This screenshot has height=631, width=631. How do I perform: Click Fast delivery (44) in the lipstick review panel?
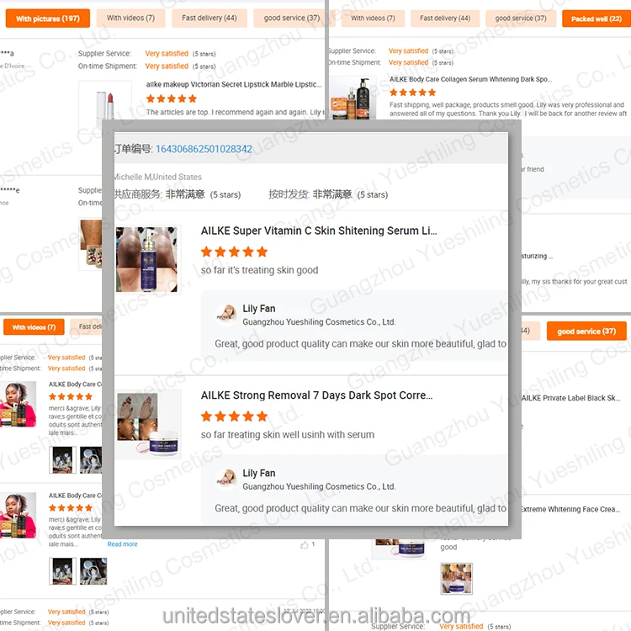click(x=209, y=19)
